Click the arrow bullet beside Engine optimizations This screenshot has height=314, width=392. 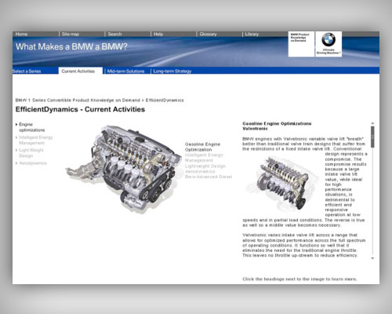click(x=16, y=124)
